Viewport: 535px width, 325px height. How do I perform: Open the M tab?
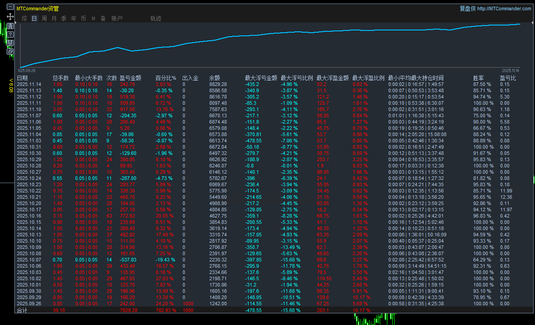pos(93,18)
